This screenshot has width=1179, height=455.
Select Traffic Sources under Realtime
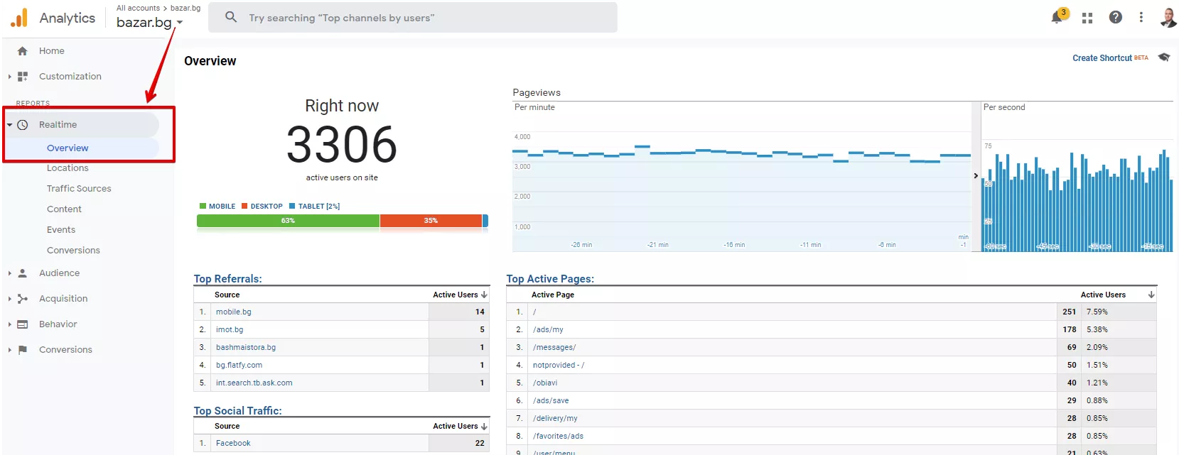point(79,189)
